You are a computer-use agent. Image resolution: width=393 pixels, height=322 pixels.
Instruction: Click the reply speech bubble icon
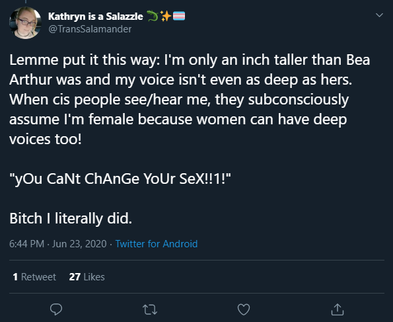[x=56, y=309]
